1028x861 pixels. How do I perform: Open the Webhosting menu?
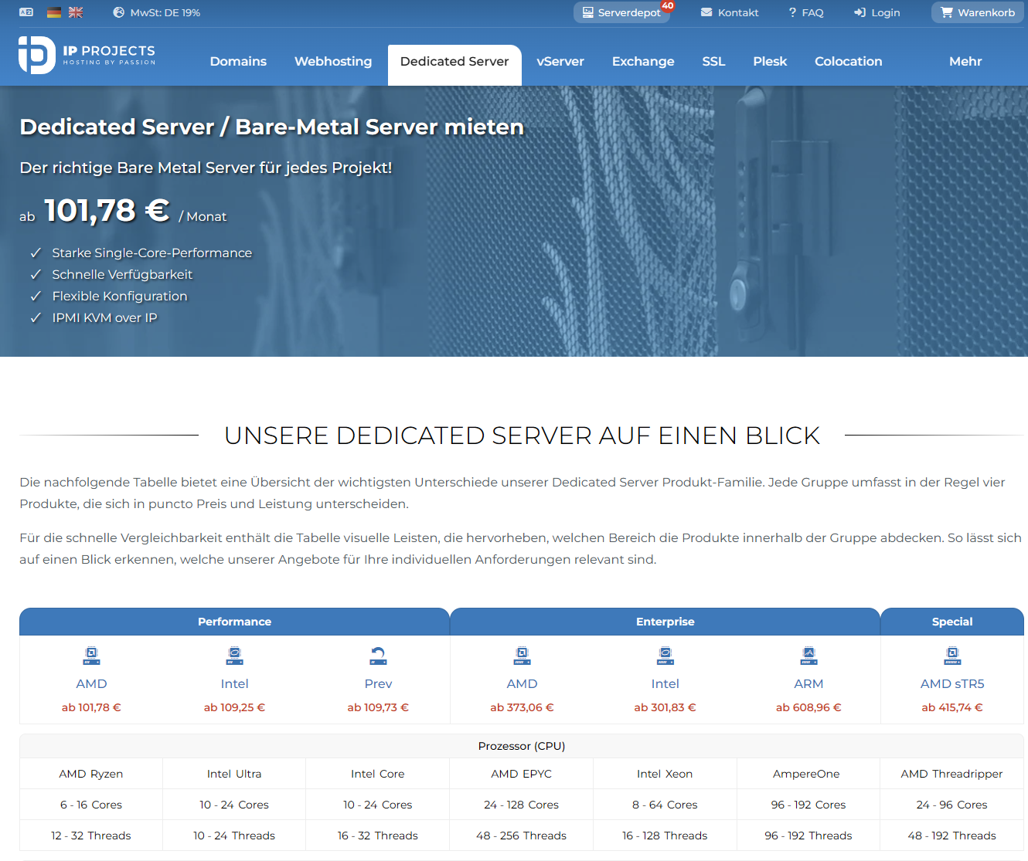point(333,61)
